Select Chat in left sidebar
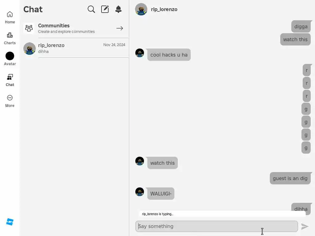This screenshot has width=315, height=236. 10,80
